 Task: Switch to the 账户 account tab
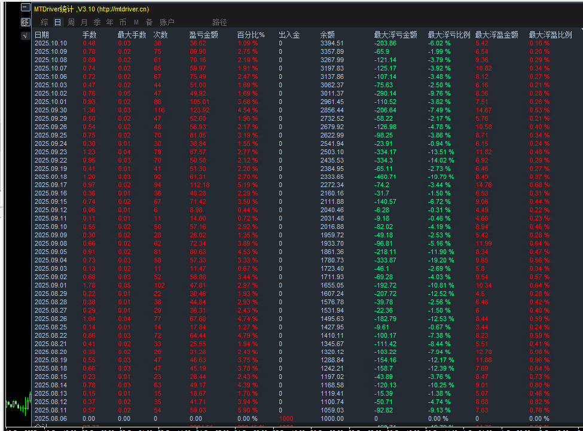click(x=167, y=22)
